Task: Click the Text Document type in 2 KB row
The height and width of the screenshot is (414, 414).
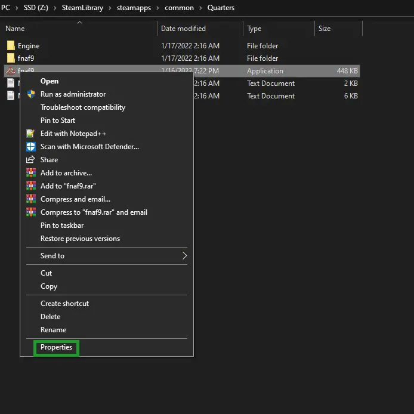Action: [271, 84]
